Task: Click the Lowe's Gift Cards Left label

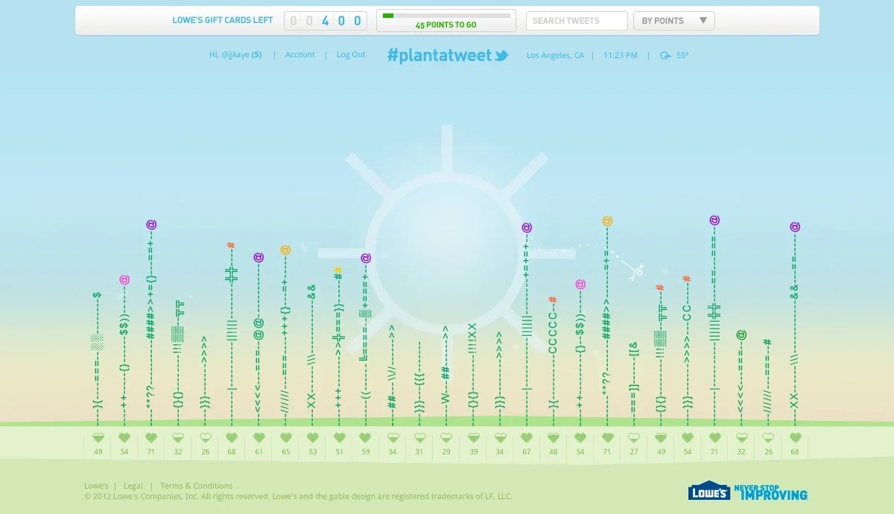Action: (223, 20)
